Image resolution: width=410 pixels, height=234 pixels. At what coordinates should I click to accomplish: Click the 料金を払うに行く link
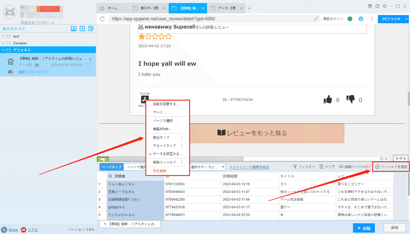point(38,23)
